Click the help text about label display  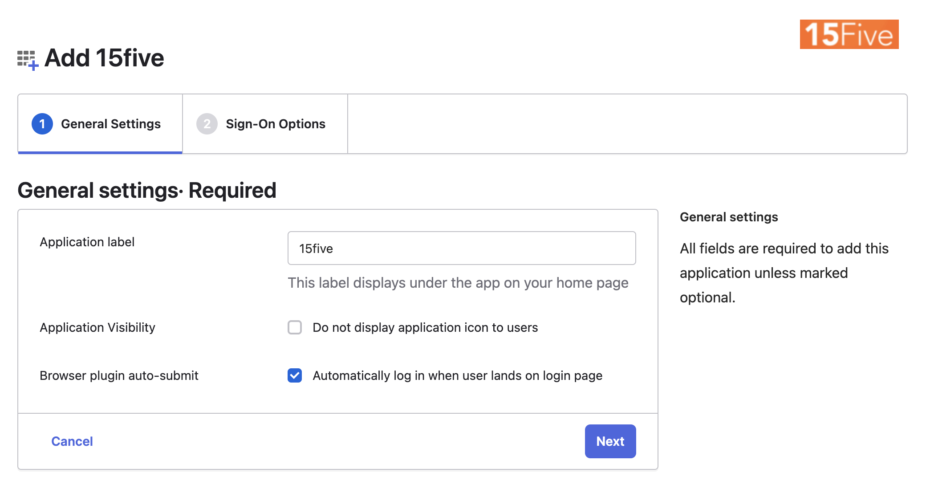pyautogui.click(x=458, y=283)
